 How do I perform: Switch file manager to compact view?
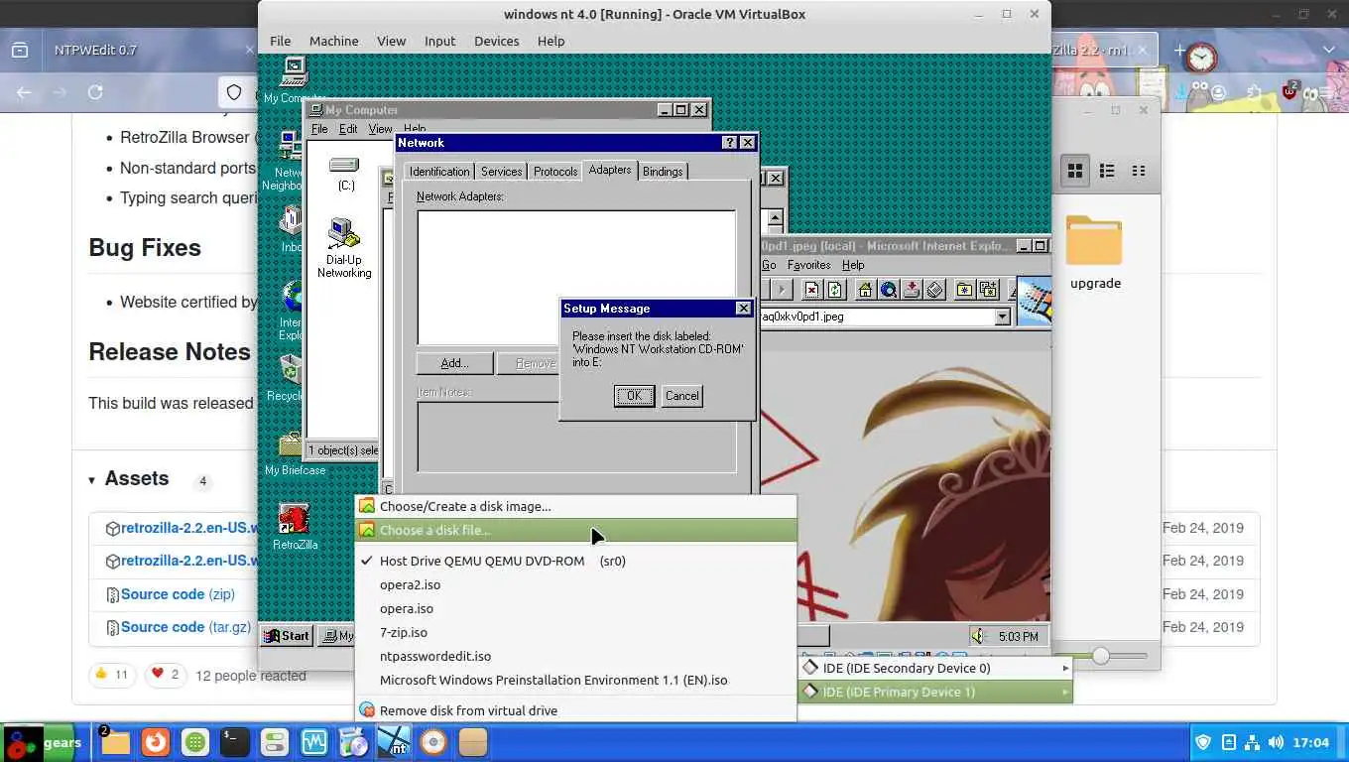[x=1139, y=171]
